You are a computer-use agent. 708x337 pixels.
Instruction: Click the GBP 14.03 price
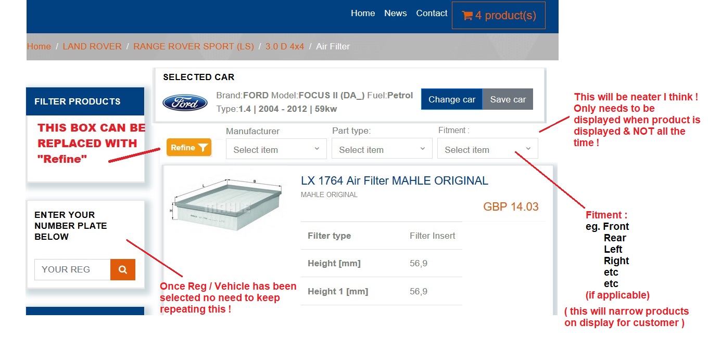511,206
